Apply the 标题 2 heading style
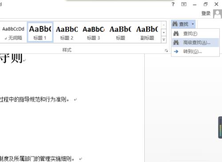Image resolution: width=222 pixels, height=162 pixels. tap(67, 32)
